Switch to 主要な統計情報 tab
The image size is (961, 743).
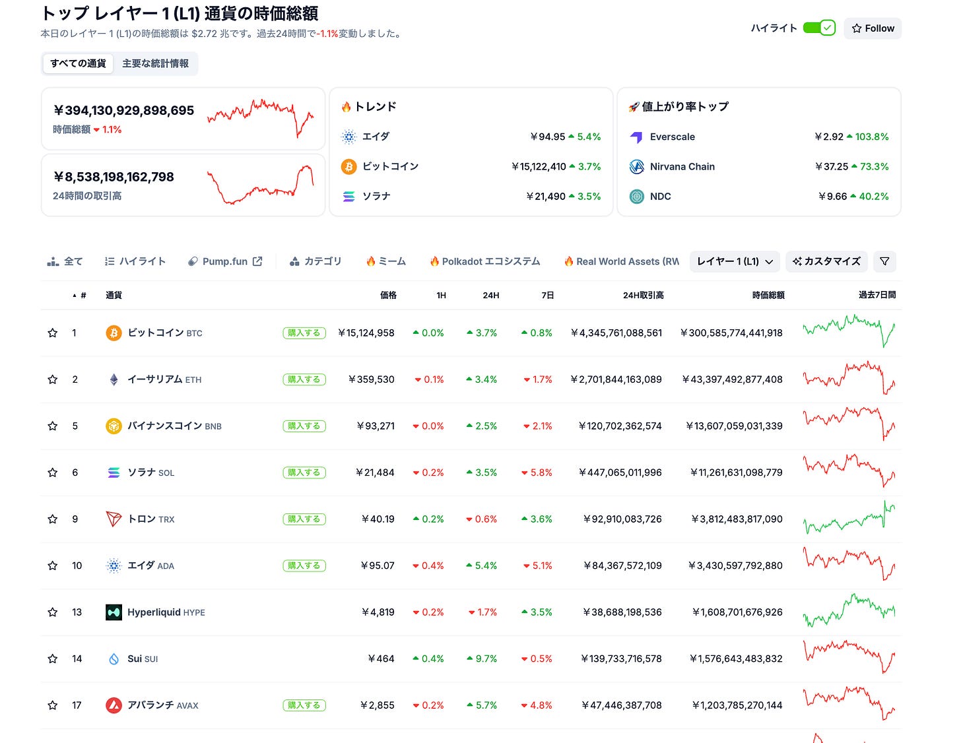[155, 63]
